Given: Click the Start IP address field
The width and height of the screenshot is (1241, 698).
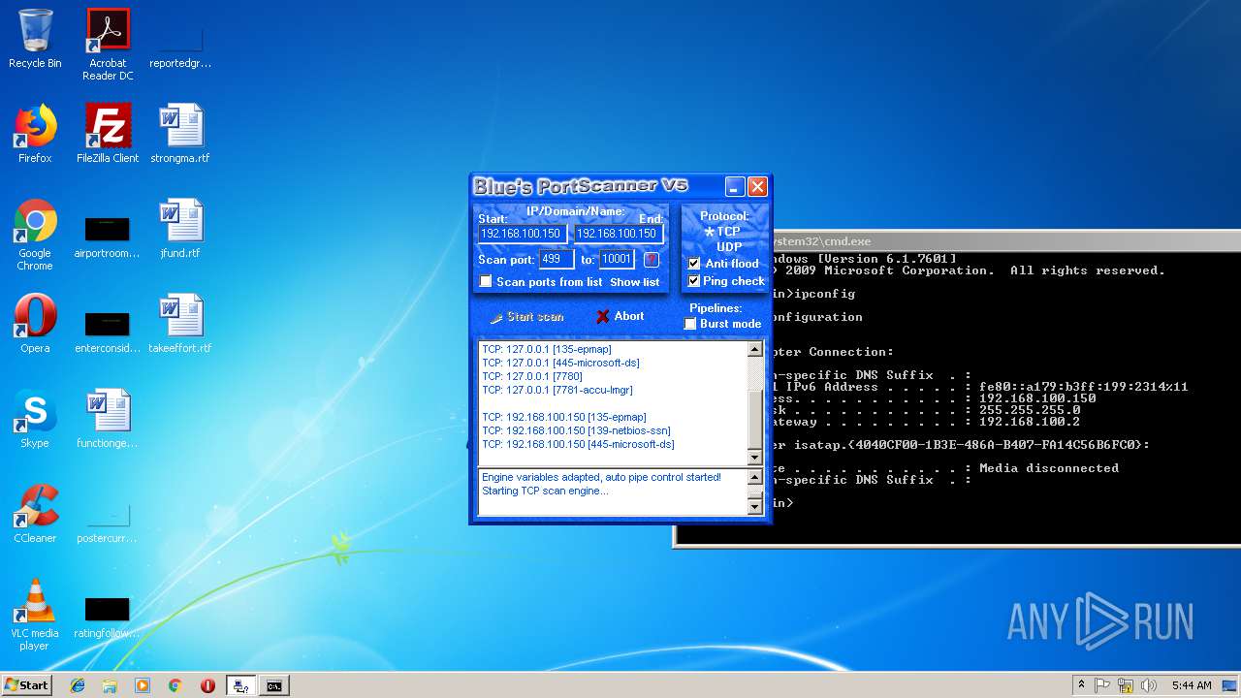Looking at the screenshot, I should pos(522,234).
